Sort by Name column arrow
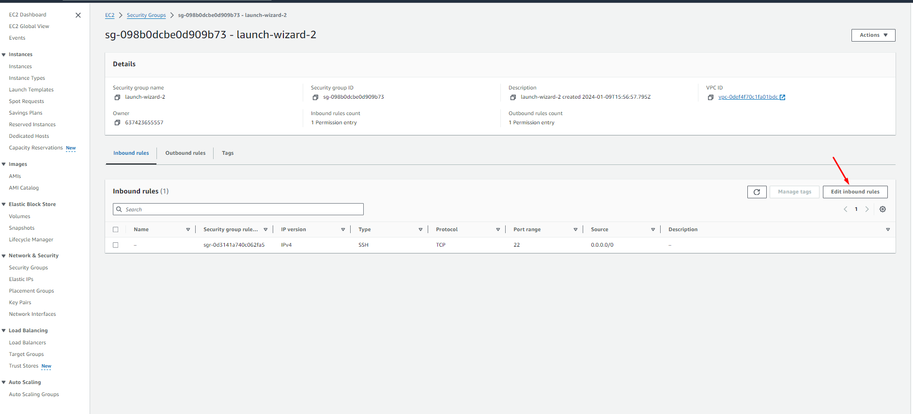 [x=188, y=230]
